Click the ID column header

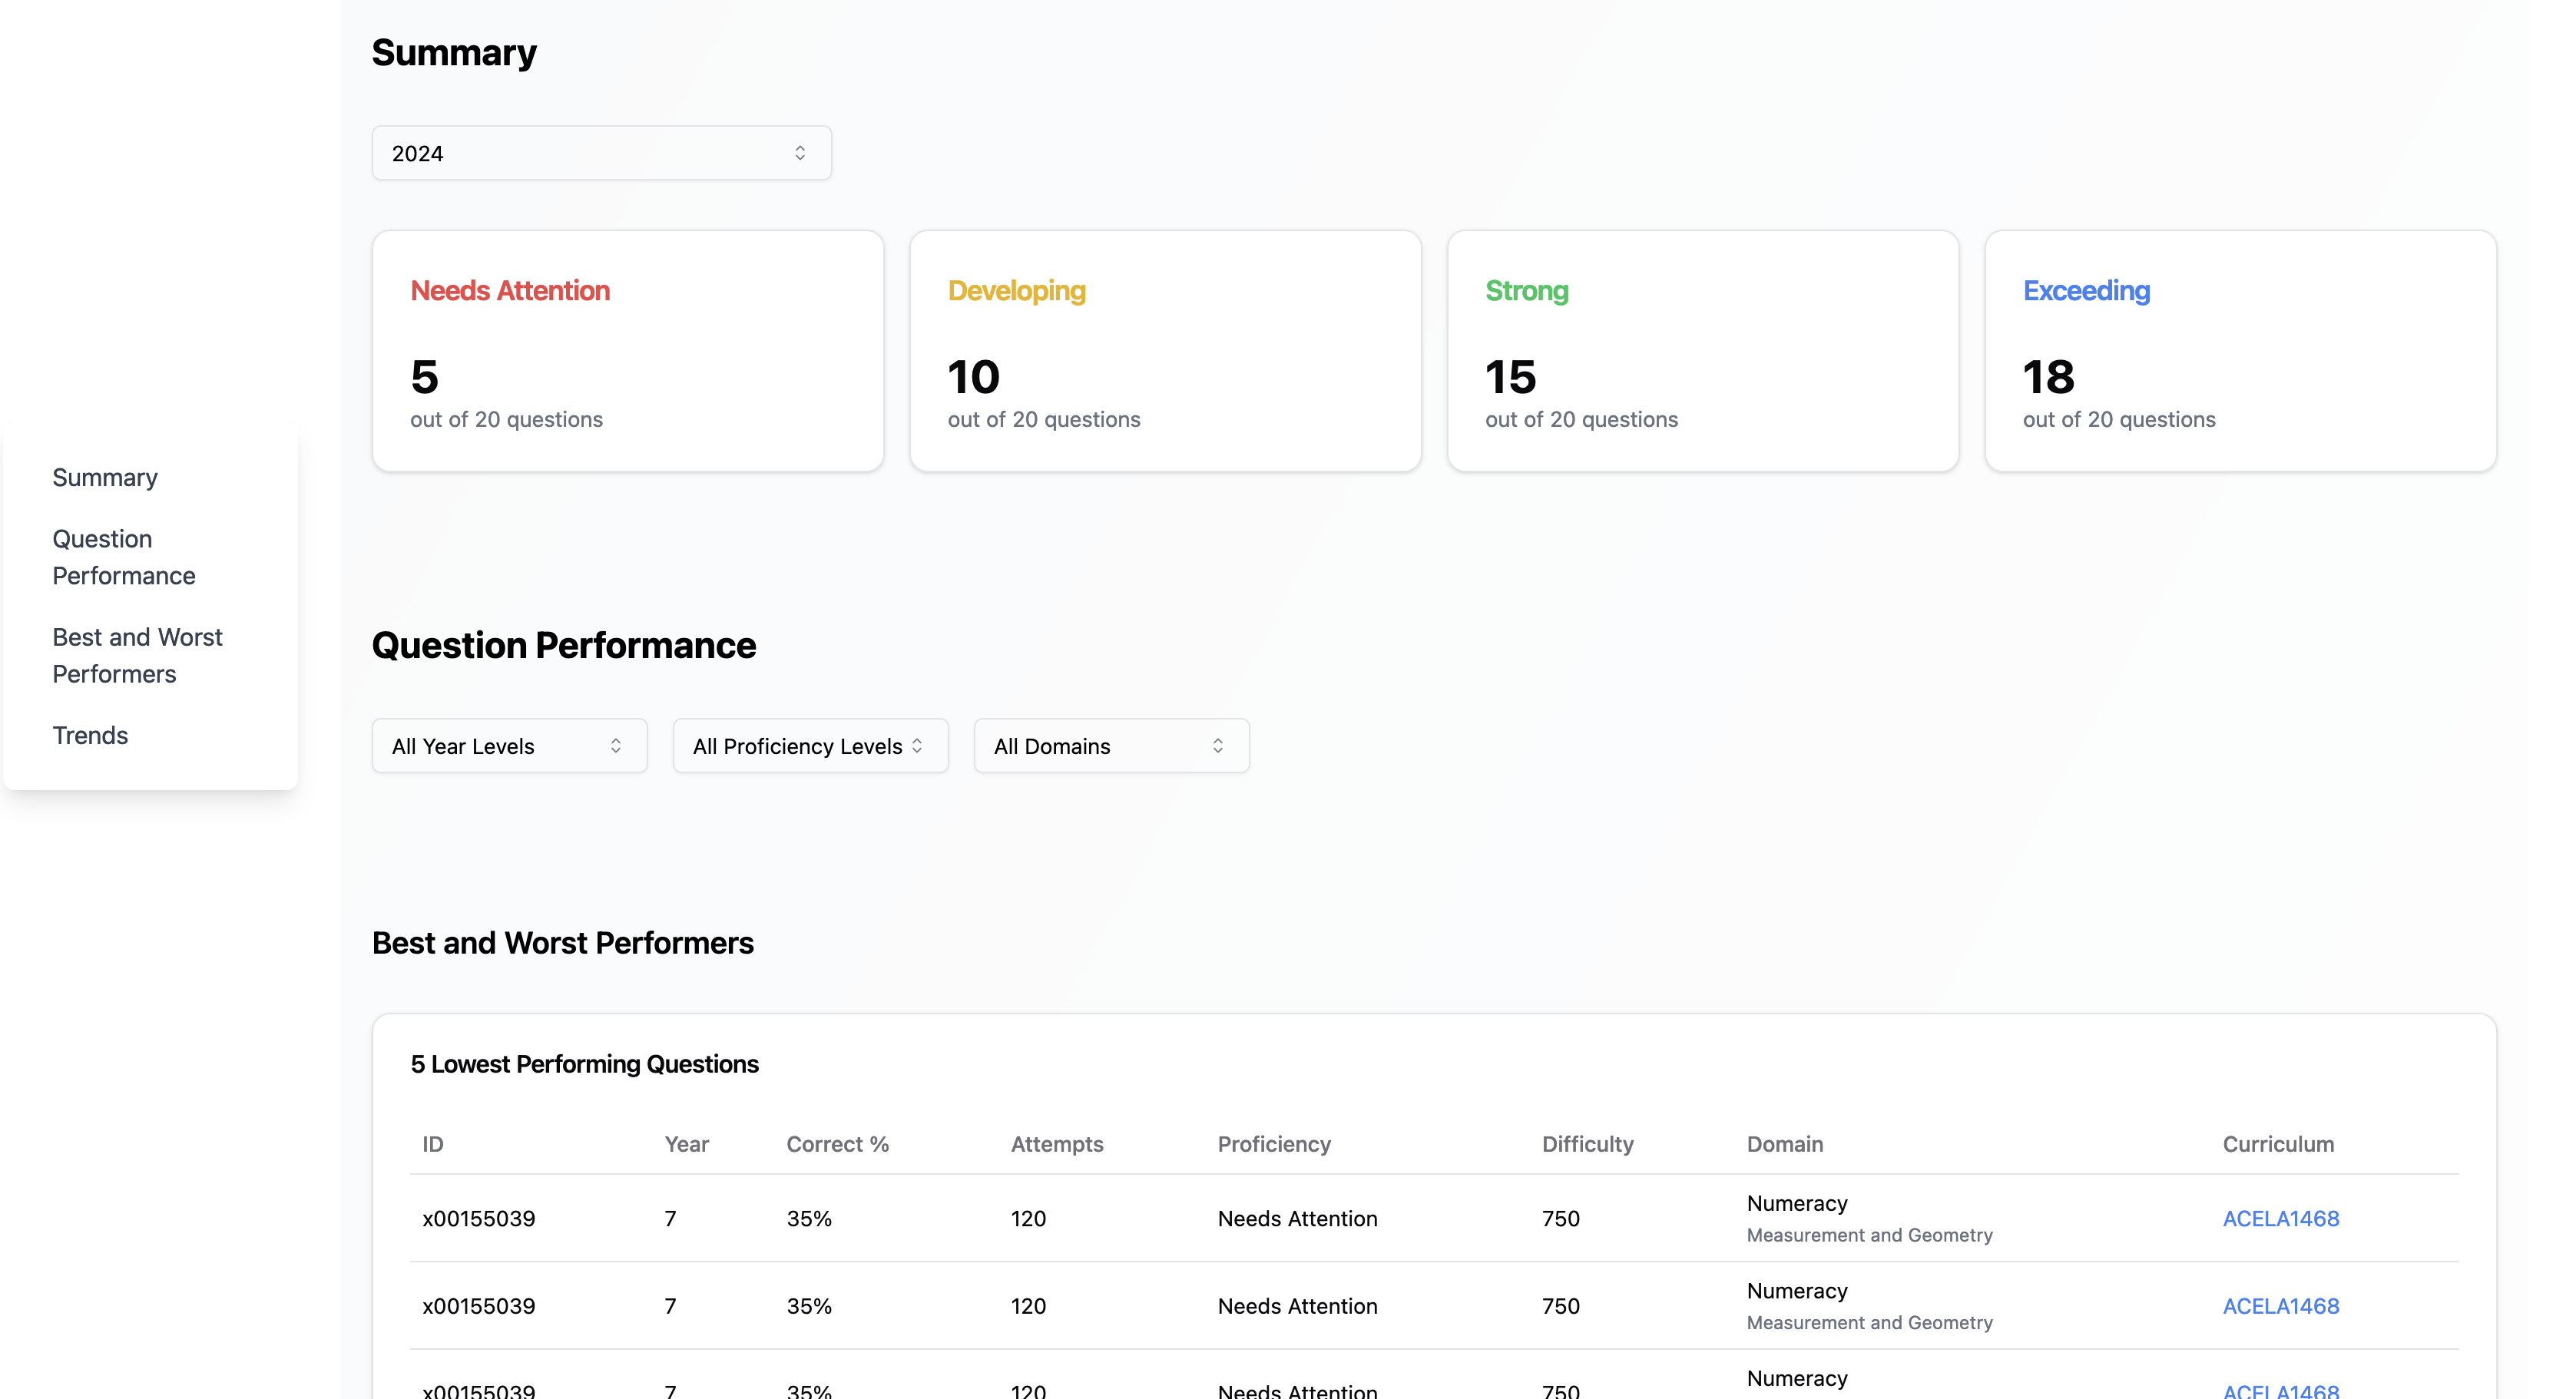[432, 1144]
